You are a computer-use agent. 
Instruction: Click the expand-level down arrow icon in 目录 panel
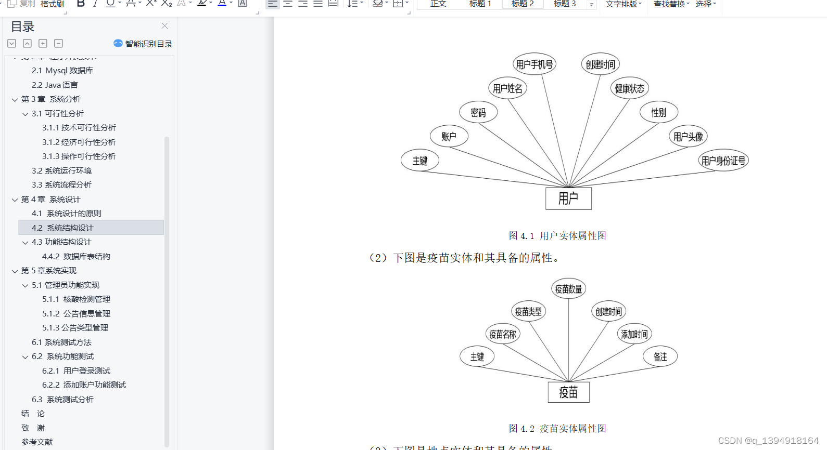[12, 44]
